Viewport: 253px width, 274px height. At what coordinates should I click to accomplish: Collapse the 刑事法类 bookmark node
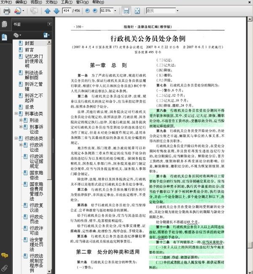point(16,114)
